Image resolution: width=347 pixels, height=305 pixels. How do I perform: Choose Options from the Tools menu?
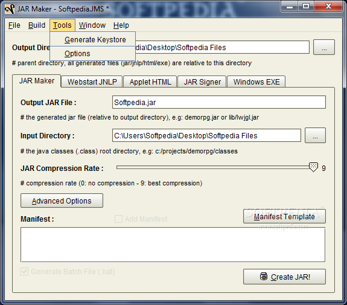click(x=93, y=53)
